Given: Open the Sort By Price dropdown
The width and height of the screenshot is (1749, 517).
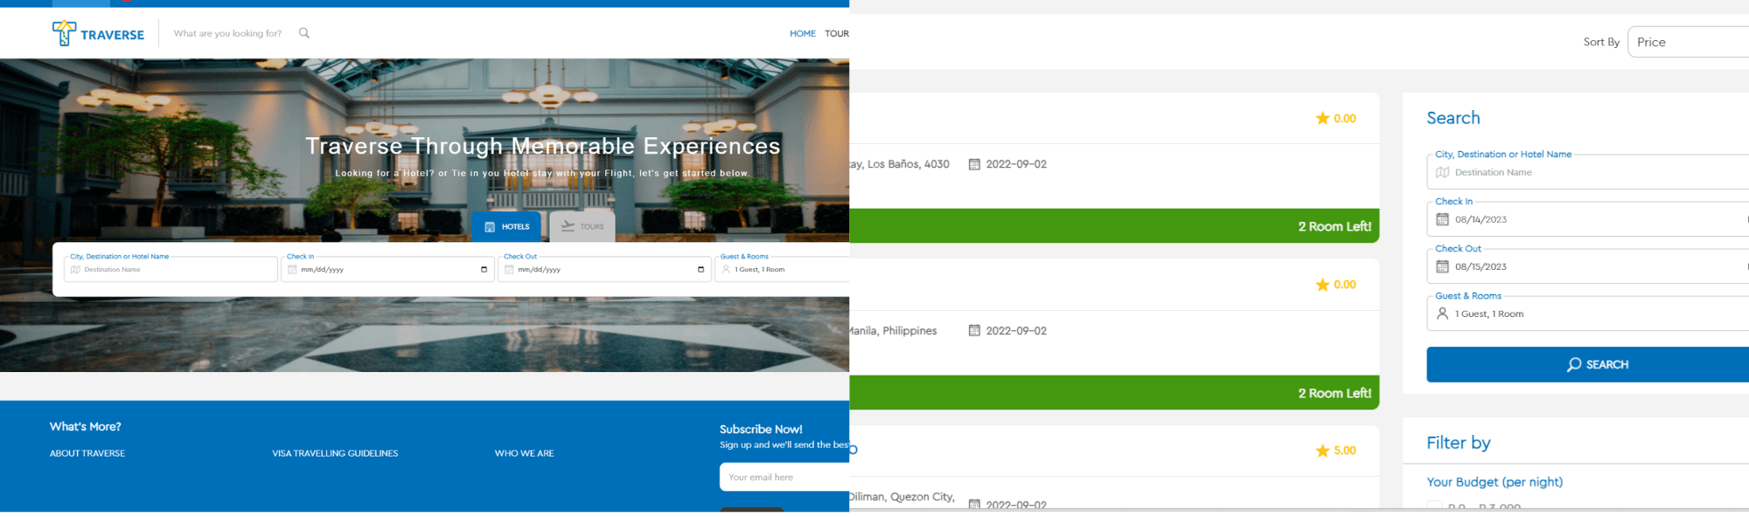Looking at the screenshot, I should [x=1688, y=42].
